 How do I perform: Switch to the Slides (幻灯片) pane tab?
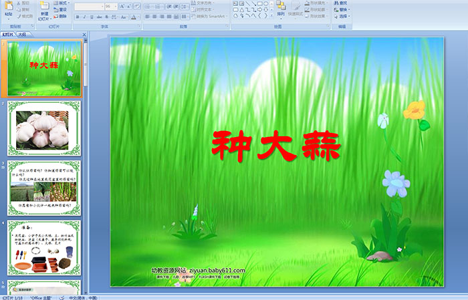tap(8, 35)
